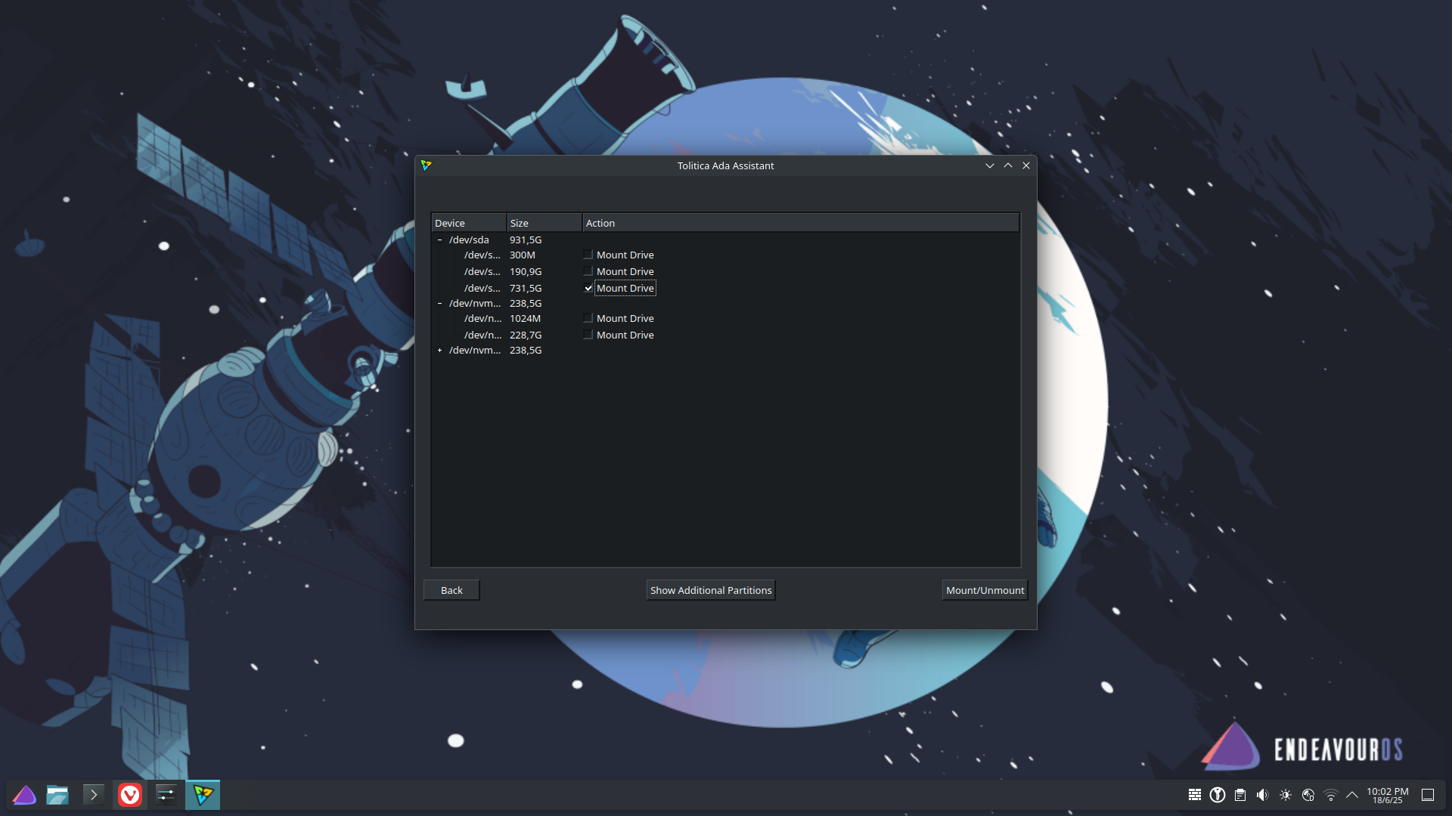Click the Size column header

pos(543,223)
